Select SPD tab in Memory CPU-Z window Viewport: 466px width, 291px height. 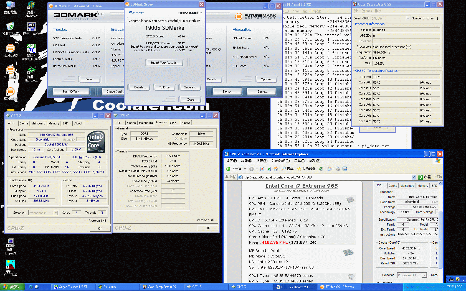(x=173, y=123)
